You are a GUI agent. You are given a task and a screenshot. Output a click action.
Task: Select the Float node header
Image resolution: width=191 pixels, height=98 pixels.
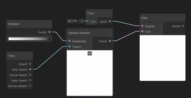99,13
